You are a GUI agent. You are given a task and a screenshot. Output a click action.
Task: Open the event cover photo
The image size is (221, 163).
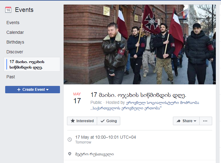click(140, 44)
